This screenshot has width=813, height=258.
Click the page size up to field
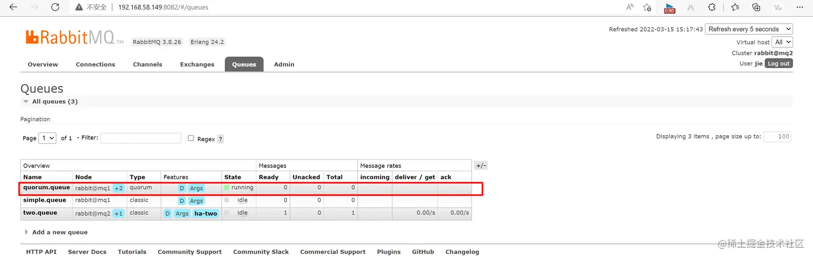click(x=778, y=136)
